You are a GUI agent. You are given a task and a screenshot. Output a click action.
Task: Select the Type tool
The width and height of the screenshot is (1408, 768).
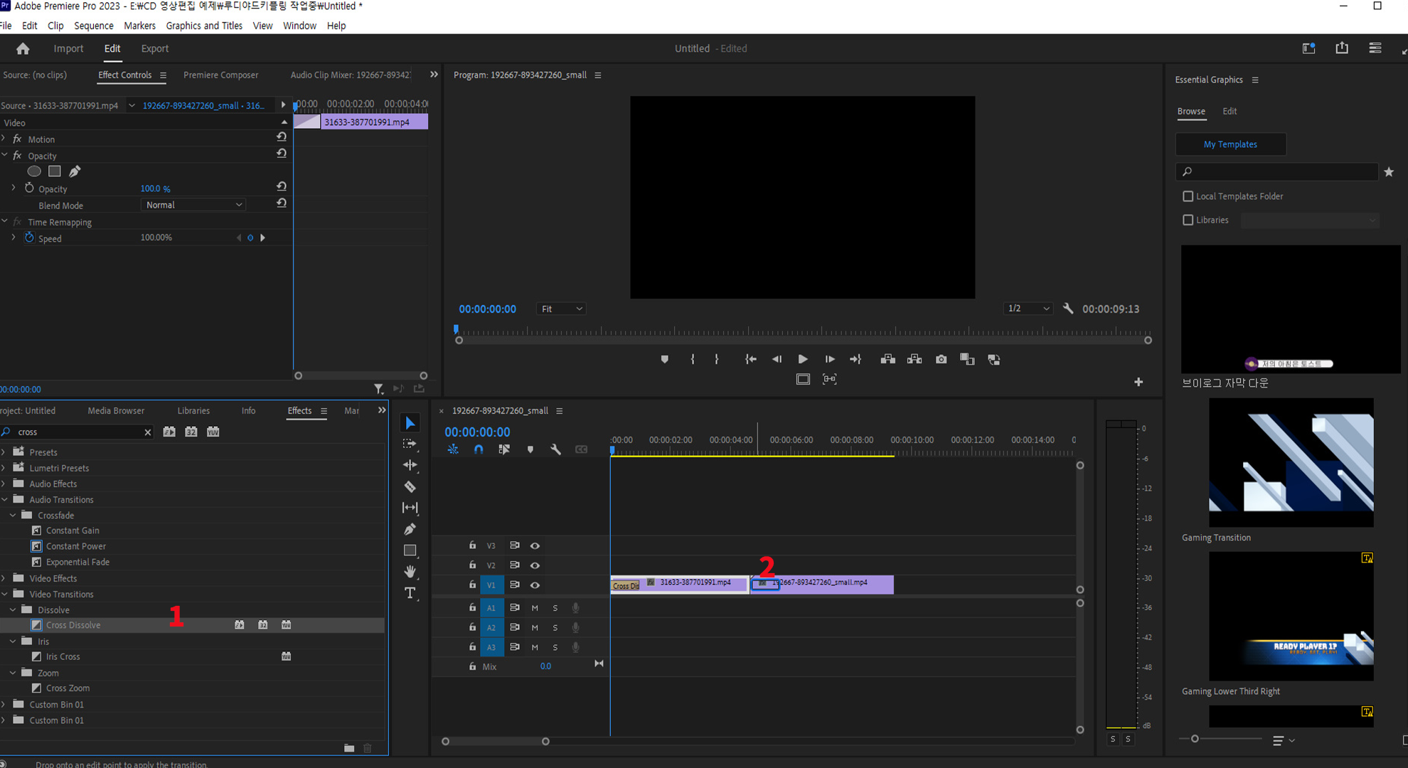click(x=410, y=593)
